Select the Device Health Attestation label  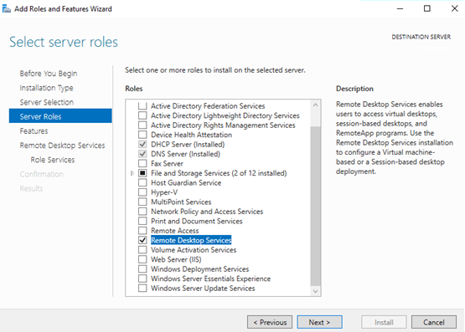[x=192, y=135]
